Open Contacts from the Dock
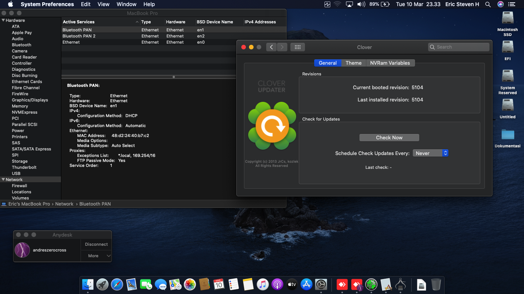The width and height of the screenshot is (524, 294). click(x=204, y=284)
